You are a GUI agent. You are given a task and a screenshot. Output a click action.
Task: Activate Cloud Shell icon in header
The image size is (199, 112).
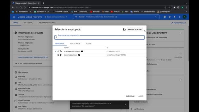164,17
